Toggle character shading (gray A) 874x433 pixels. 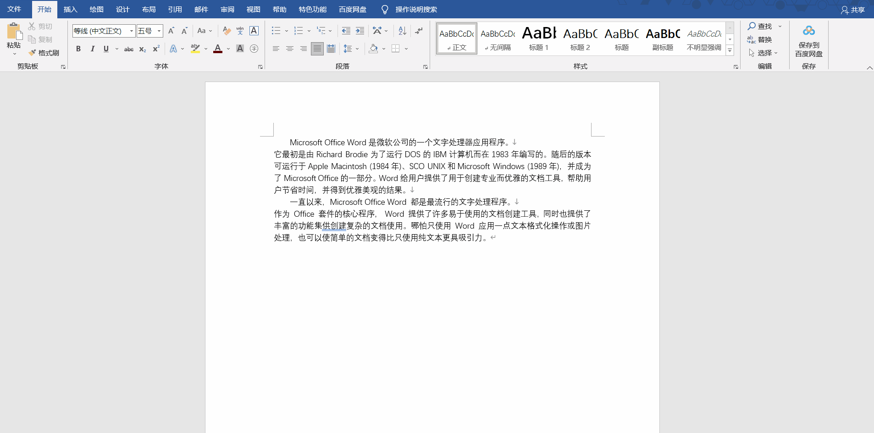click(x=240, y=49)
